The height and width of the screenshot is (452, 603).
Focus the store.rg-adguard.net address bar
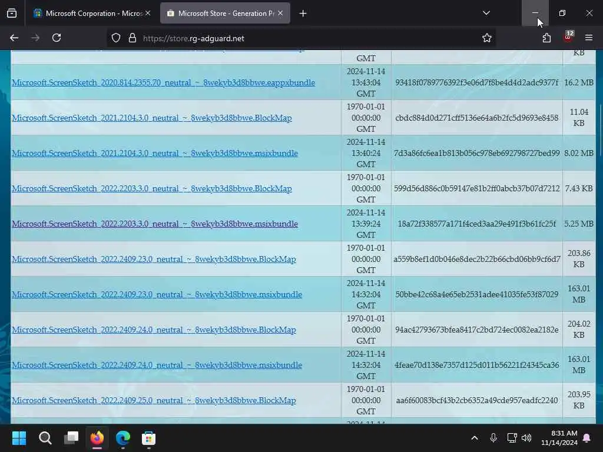[x=300, y=38]
